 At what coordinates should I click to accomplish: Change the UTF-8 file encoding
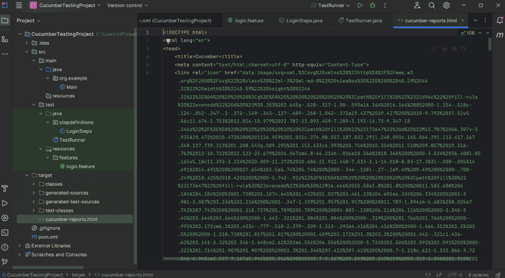pyautogui.click(x=455, y=275)
